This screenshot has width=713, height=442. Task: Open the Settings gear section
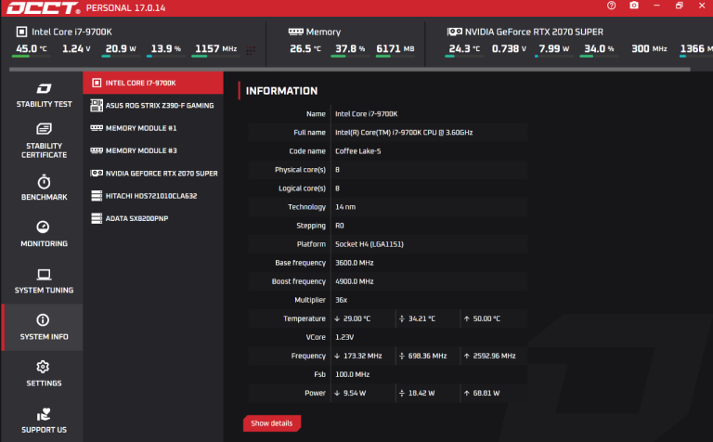coord(44,374)
